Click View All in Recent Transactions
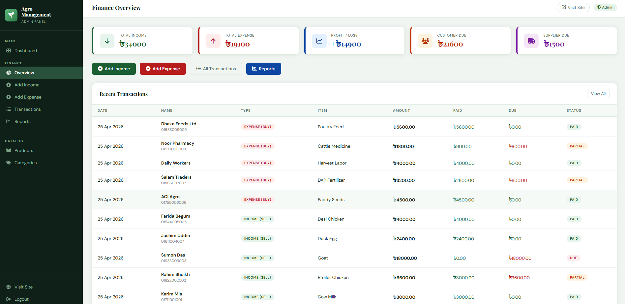 (598, 94)
